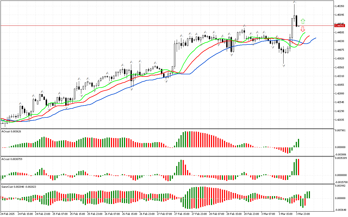Image resolution: width=348 pixels, height=217 pixels.
Task: Click the 0.0035309 scale value in ACcust panel
Action: coord(341,158)
